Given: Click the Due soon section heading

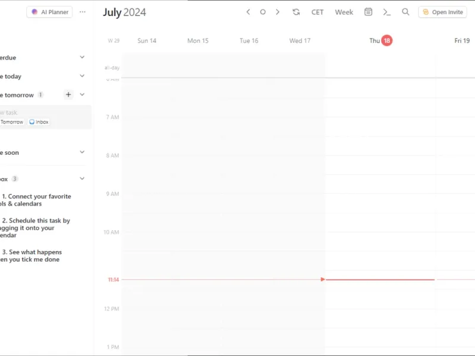Looking at the screenshot, I should tap(9, 152).
